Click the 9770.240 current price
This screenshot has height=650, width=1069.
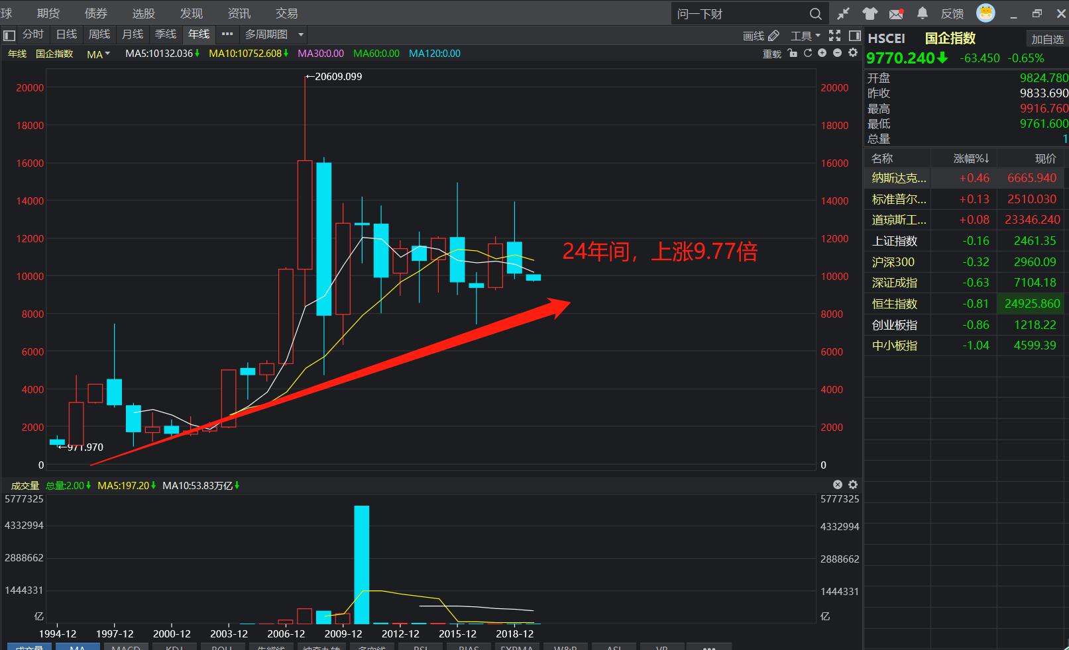click(901, 58)
